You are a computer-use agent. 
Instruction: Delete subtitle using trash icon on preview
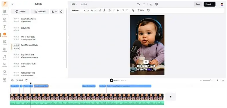[x=146, y=62]
